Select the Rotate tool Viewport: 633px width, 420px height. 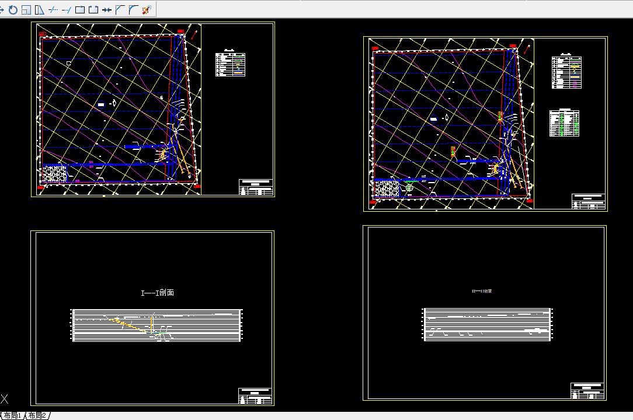tap(13, 10)
